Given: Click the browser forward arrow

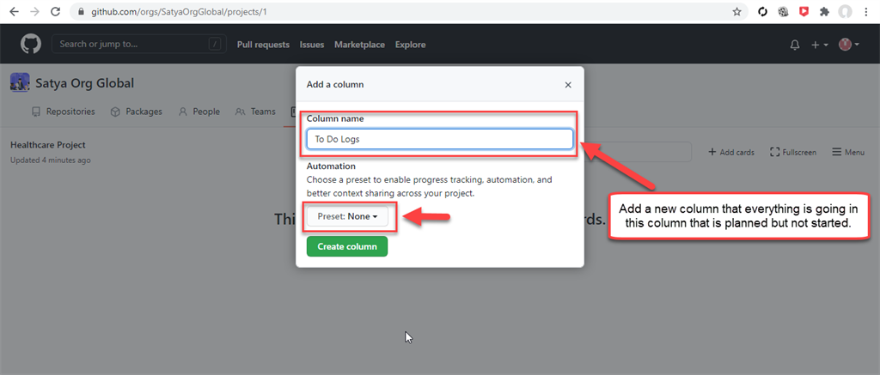Looking at the screenshot, I should 34,11.
